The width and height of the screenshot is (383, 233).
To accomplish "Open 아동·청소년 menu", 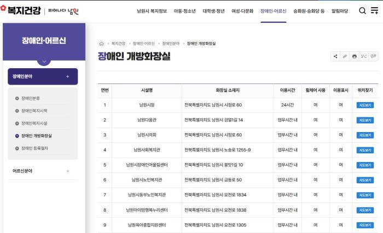I will [185, 11].
